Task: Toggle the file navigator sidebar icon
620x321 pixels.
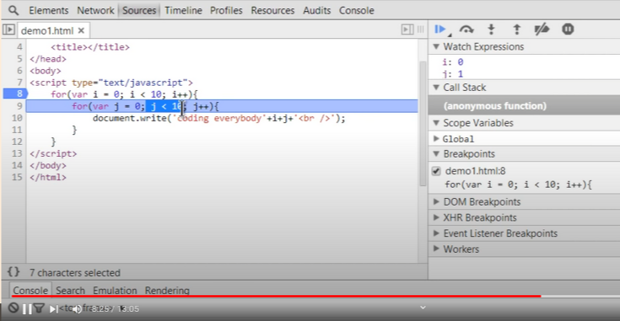Action: [8, 29]
